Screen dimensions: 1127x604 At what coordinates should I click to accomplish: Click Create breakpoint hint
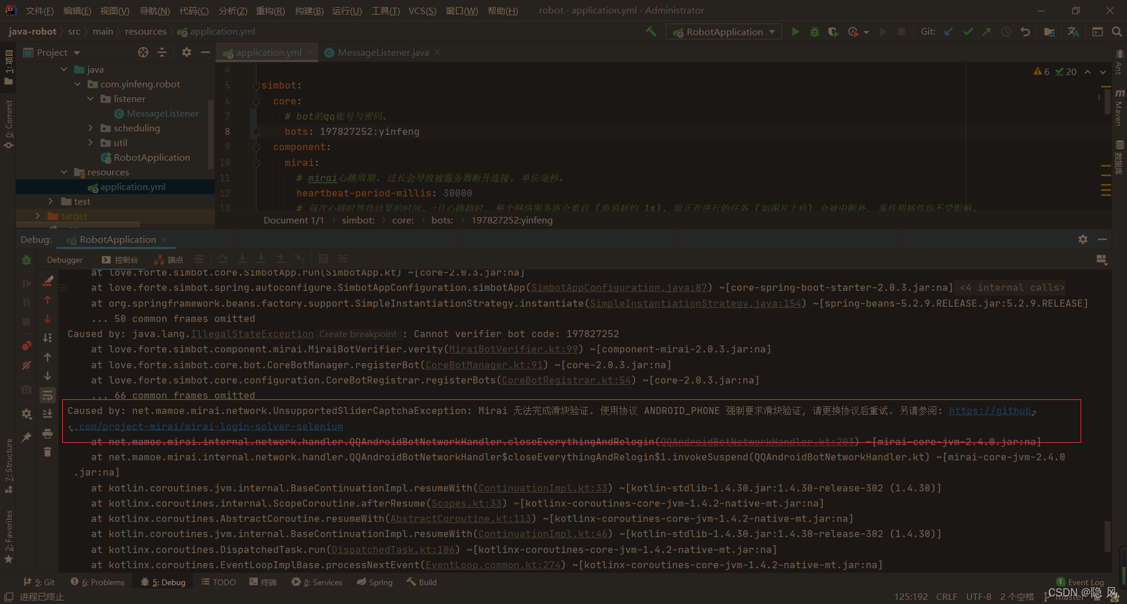click(x=358, y=334)
